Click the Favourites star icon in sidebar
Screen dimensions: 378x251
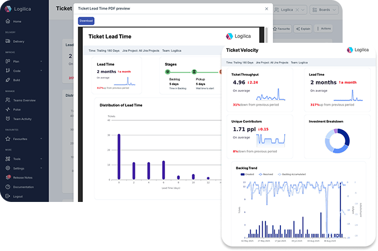(8, 139)
